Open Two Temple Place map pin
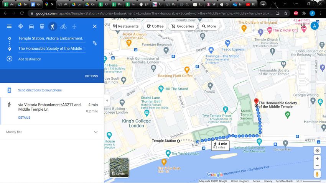Image resolution: width=326 pixels, height=183 pixels. click(226, 109)
